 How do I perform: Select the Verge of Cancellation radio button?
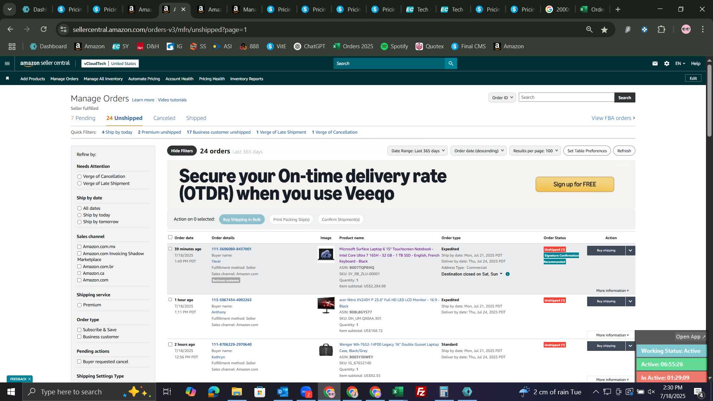(79, 177)
